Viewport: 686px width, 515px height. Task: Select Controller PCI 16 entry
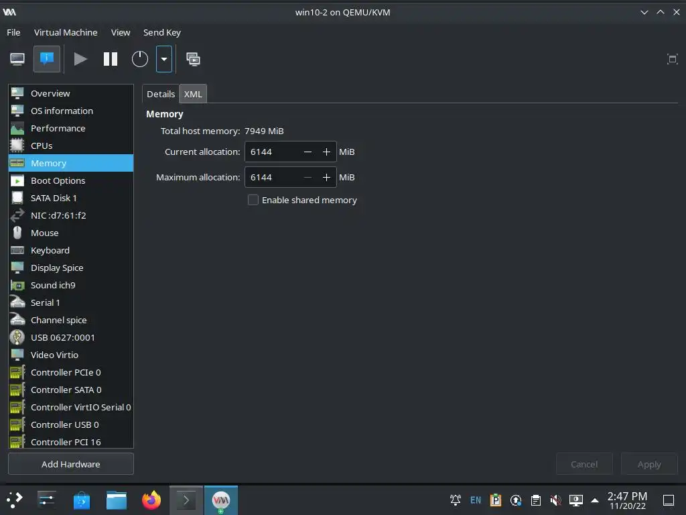coord(71,441)
